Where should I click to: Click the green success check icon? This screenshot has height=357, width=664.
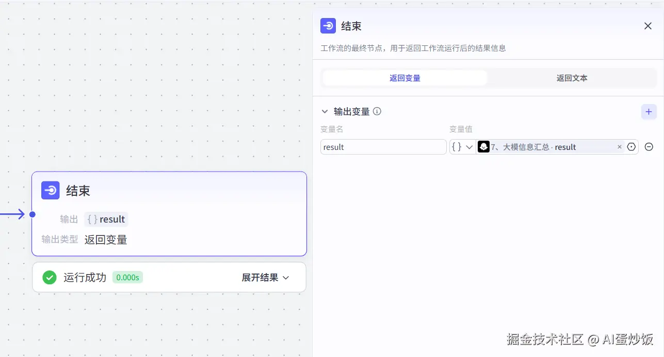point(50,278)
